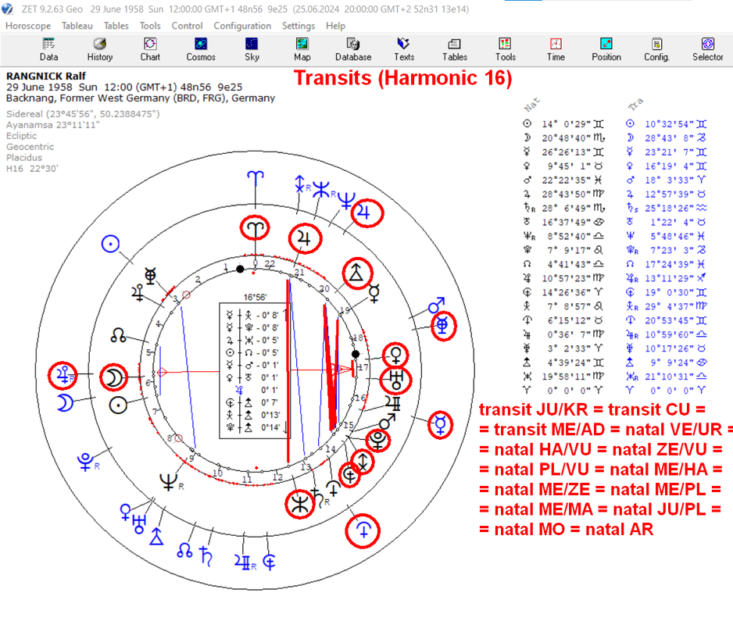Open the Horoscope menu
733x625 pixels.
tap(28, 26)
